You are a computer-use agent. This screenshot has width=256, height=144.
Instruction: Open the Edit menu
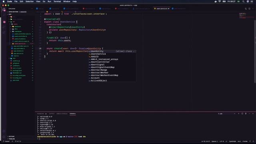pyautogui.click(x=21, y=2)
